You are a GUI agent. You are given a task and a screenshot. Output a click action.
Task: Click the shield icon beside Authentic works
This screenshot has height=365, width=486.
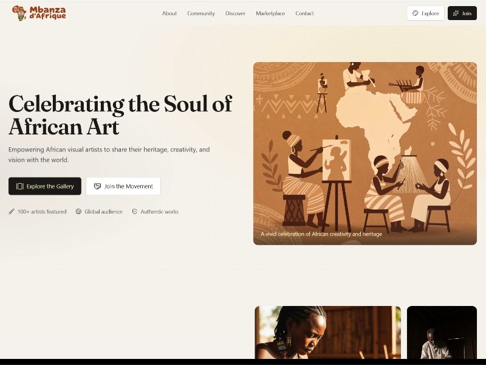134,212
